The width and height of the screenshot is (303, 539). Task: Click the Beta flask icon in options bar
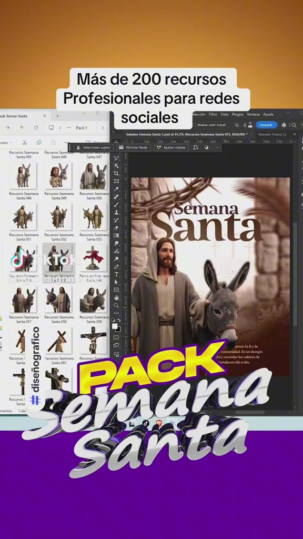click(x=250, y=125)
